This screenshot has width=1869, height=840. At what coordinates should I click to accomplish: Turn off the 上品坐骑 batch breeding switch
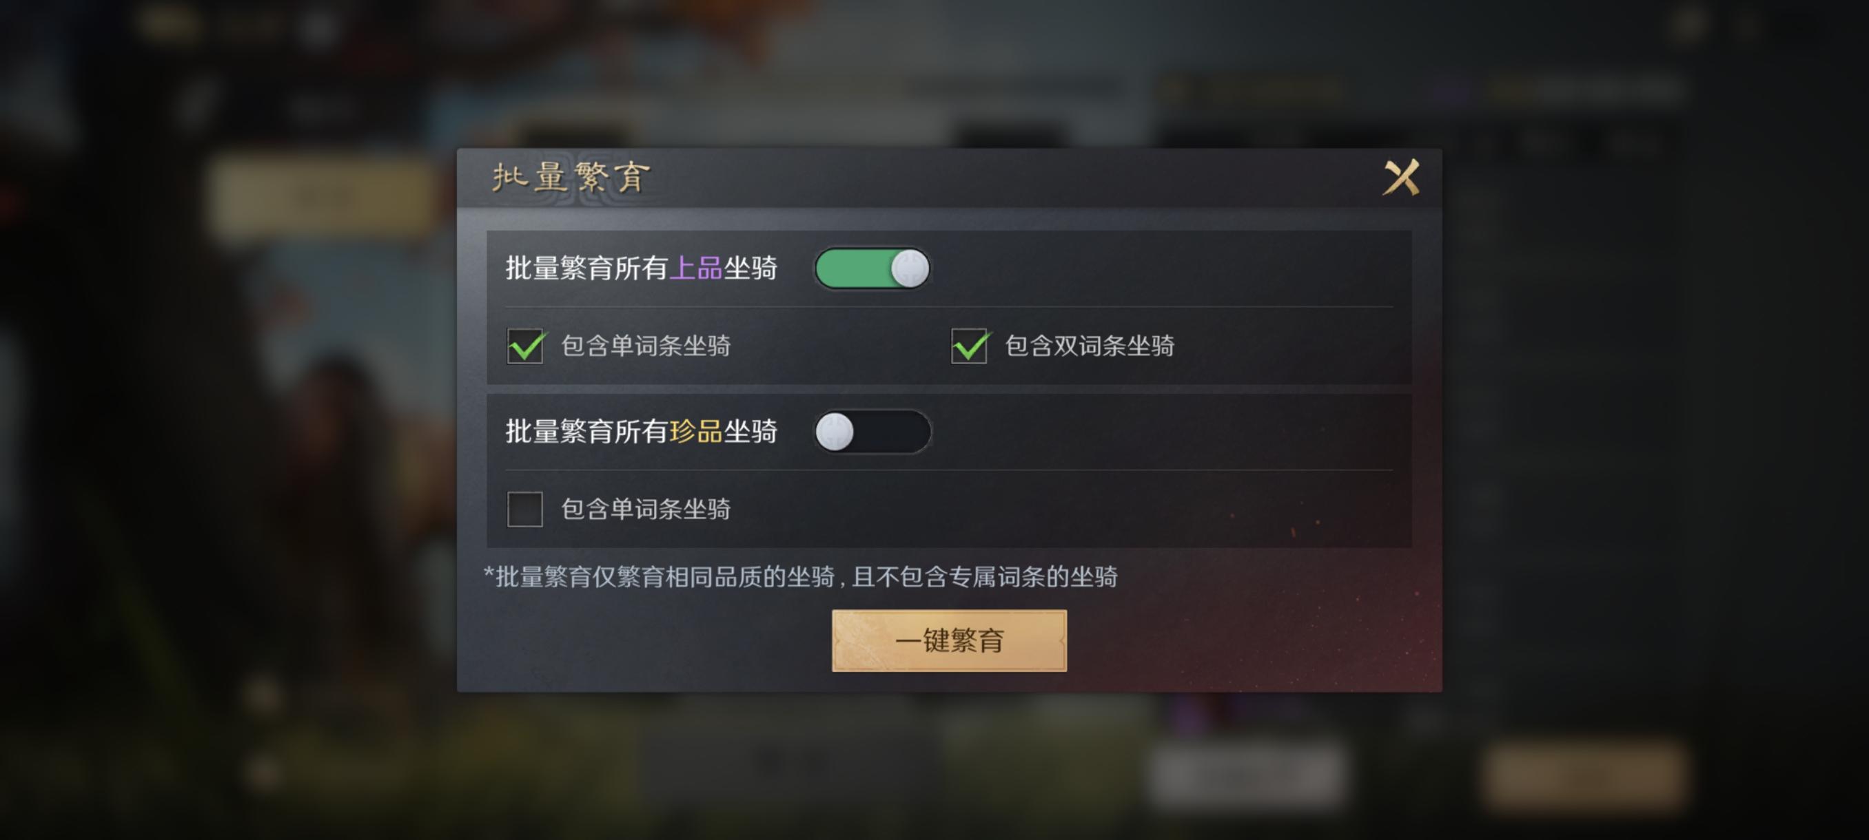872,269
